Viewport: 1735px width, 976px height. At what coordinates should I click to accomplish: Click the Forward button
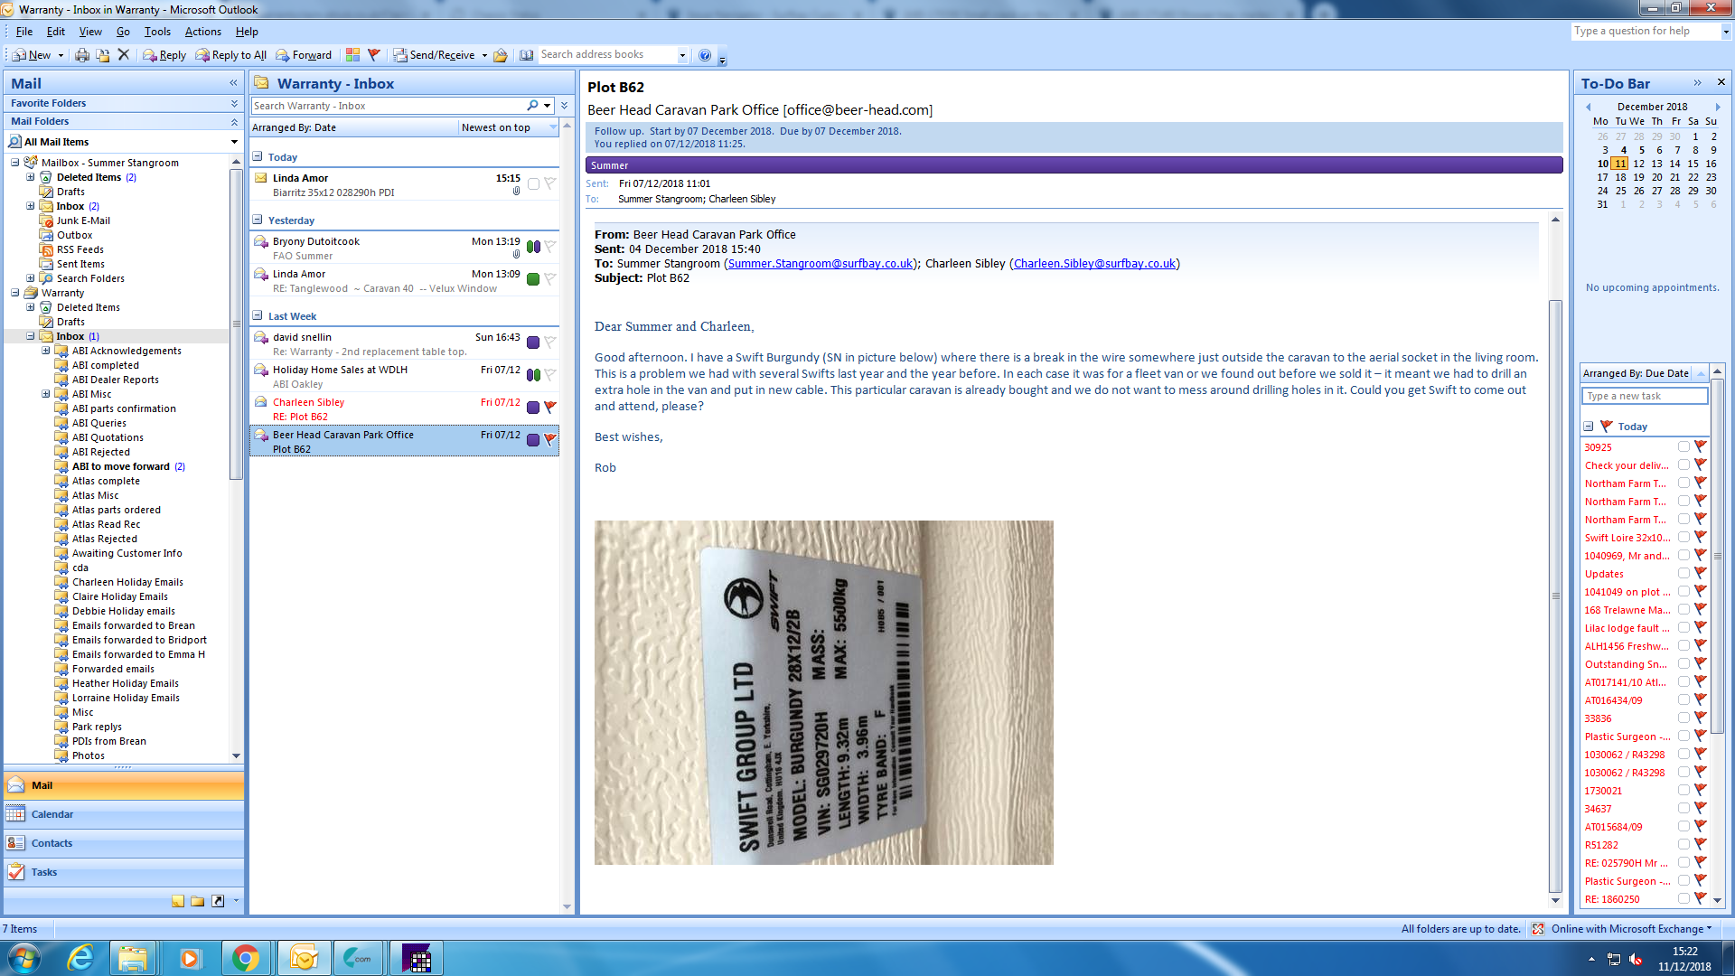pos(304,55)
